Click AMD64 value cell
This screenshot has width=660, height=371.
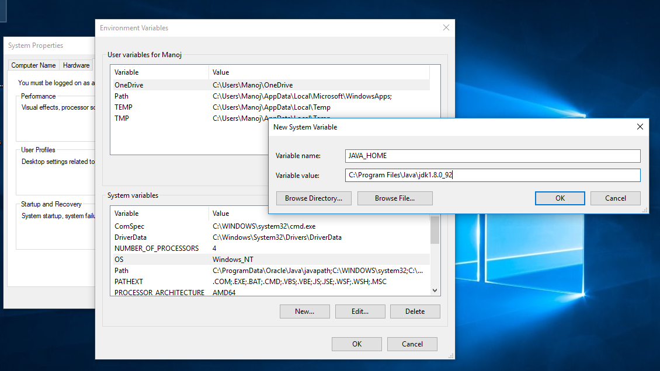(224, 292)
